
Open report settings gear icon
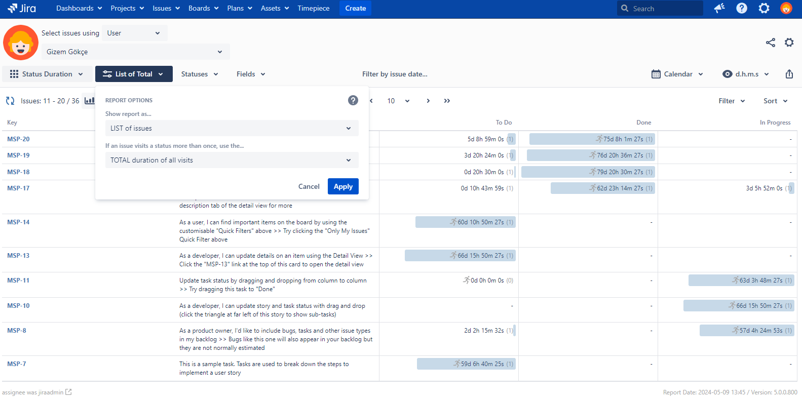click(789, 43)
